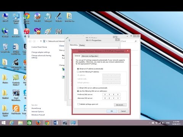The width and height of the screenshot is (183, 137).
Task: Open recent locations dropdown in Control Panel
Action: tap(38, 41)
